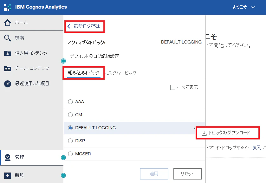Viewport: 266px width, 183px height.
Task: Open 個人用コンテンツ in the sidebar
Action: [32, 53]
